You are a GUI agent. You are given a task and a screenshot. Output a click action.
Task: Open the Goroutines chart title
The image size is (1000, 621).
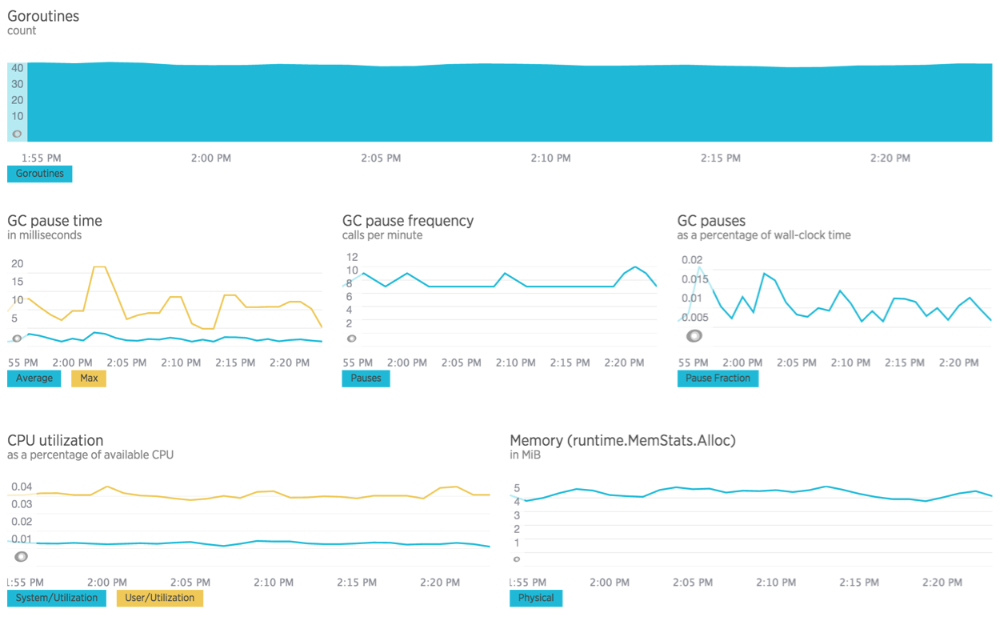43,16
